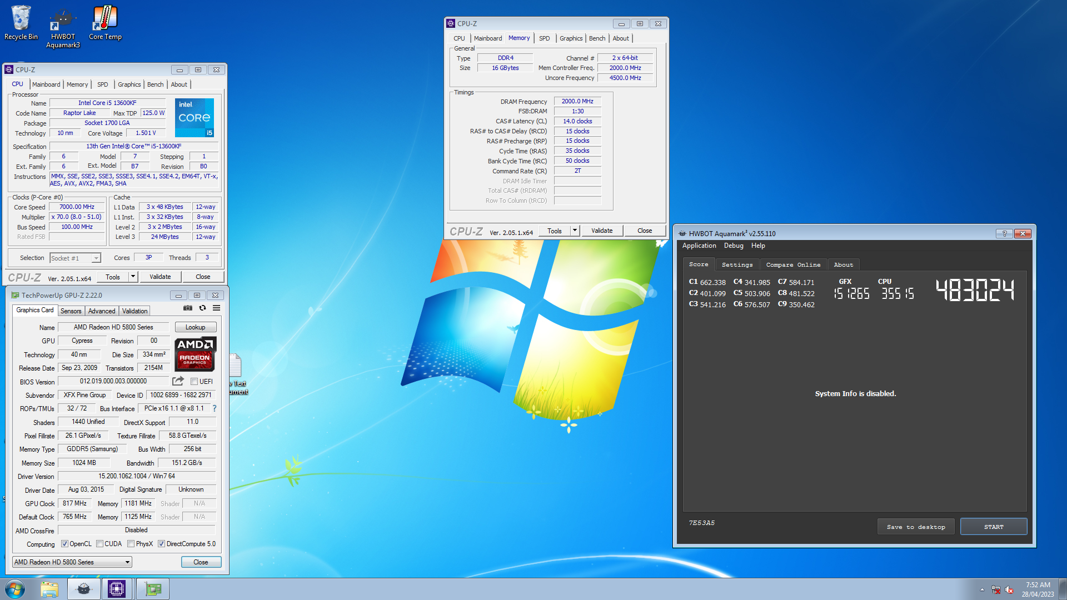Open the SPD tab in Memory CPU-Z window
This screenshot has height=600, width=1067.
click(x=545, y=38)
